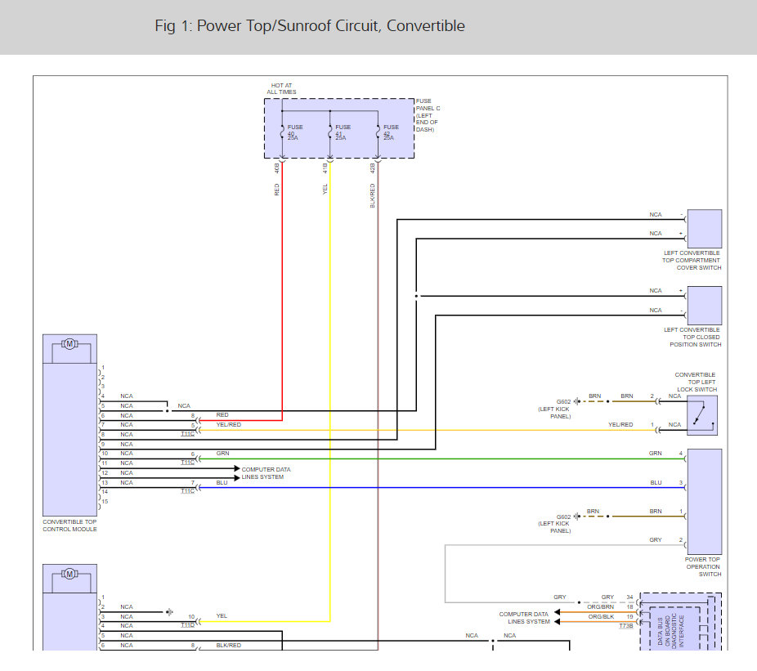Image resolution: width=757 pixels, height=671 pixels.
Task: Click the CONVERTIBLE TOP CONTROL MODULE label
Action: 69,526
